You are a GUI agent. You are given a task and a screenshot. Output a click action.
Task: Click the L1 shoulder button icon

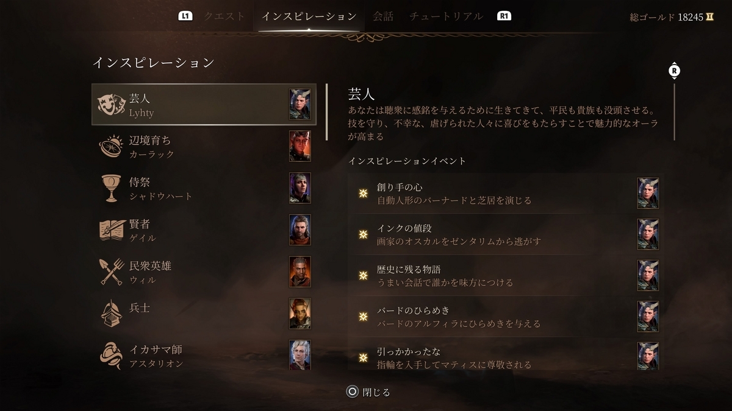click(x=185, y=16)
